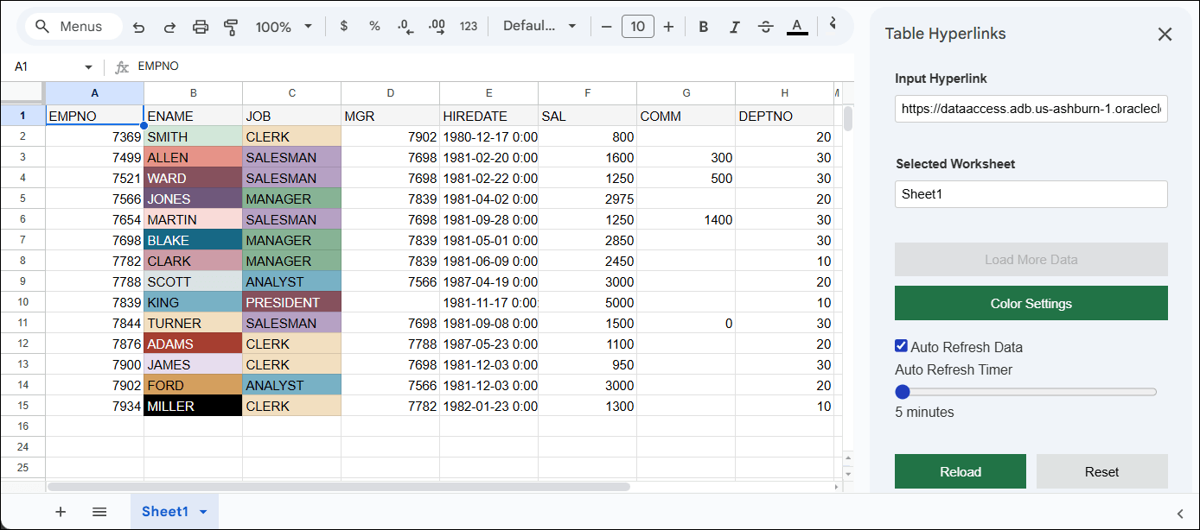Open the Menus search box
The height and width of the screenshot is (530, 1200).
[73, 26]
